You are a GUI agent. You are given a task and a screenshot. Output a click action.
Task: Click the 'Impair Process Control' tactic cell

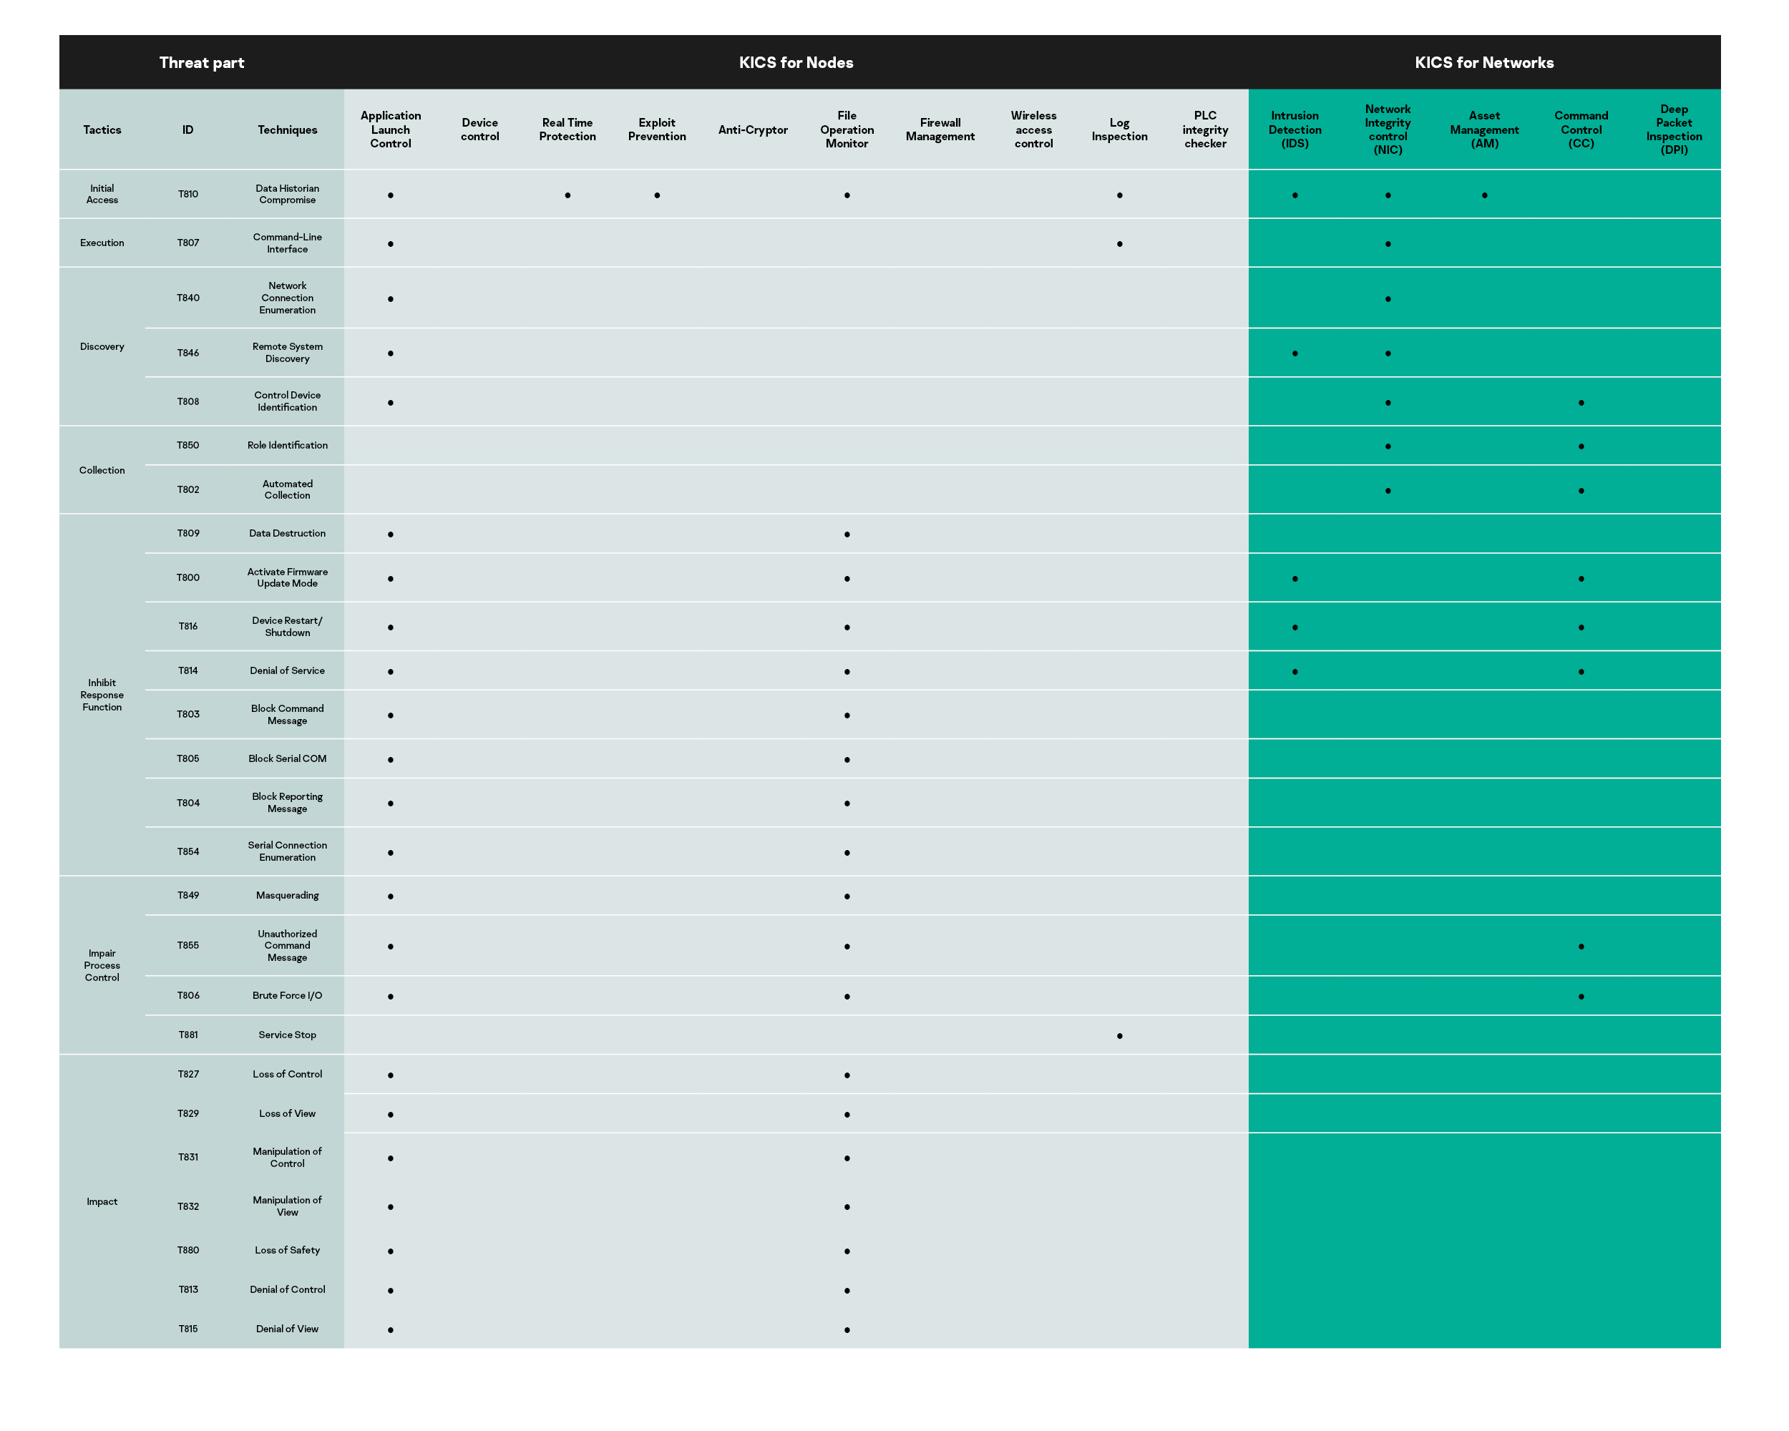[x=102, y=964]
